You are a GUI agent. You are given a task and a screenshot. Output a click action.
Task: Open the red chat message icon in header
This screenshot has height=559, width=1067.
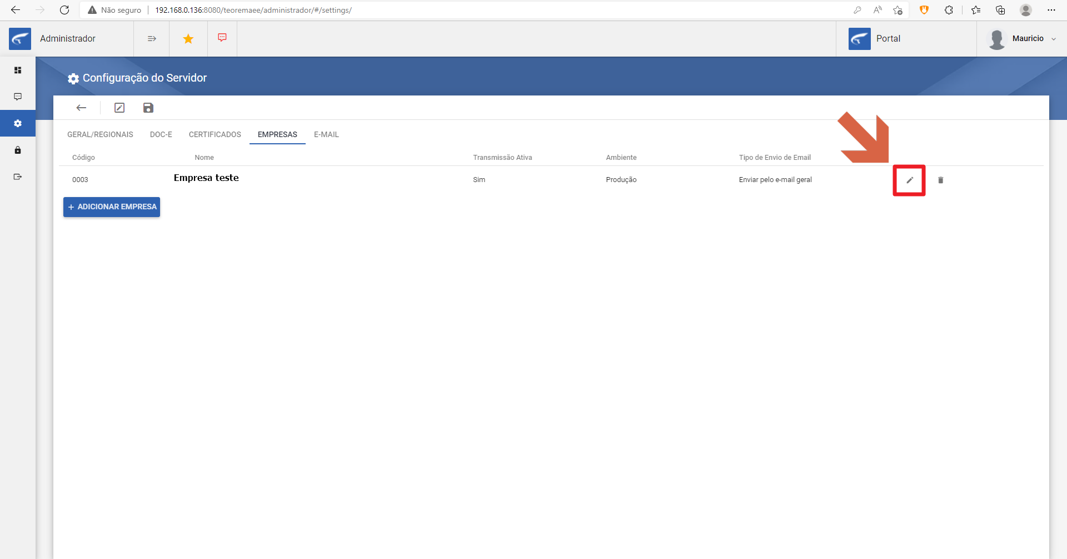222,38
